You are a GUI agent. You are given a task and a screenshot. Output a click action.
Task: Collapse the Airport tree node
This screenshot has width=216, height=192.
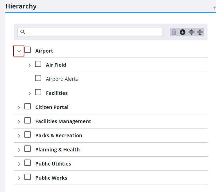click(x=19, y=51)
